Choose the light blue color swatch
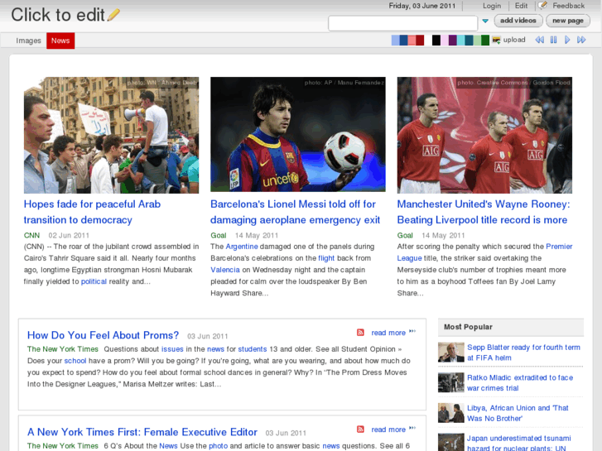Image resolution: width=602 pixels, height=451 pixels. tap(396, 40)
